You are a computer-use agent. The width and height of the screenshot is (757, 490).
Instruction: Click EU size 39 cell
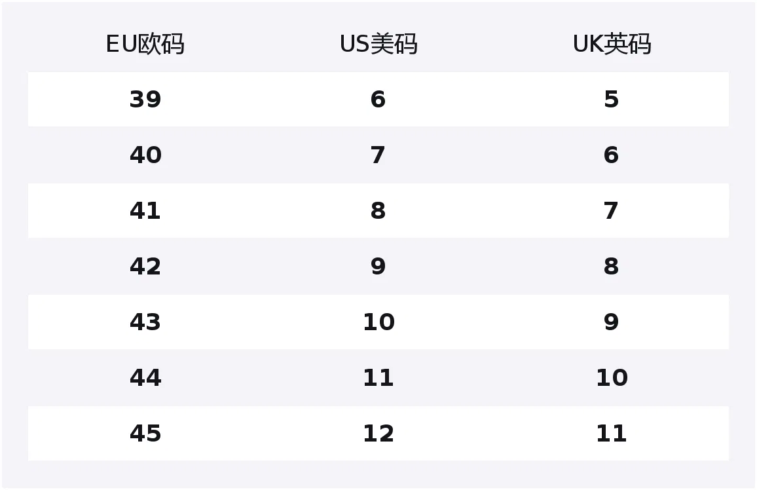[145, 100]
